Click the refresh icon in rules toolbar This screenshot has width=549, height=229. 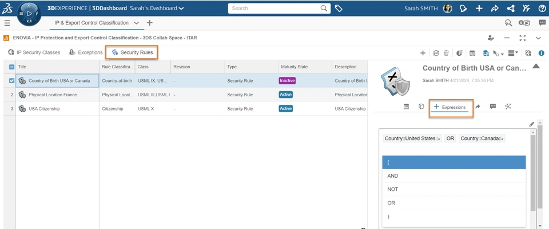pyautogui.click(x=436, y=53)
